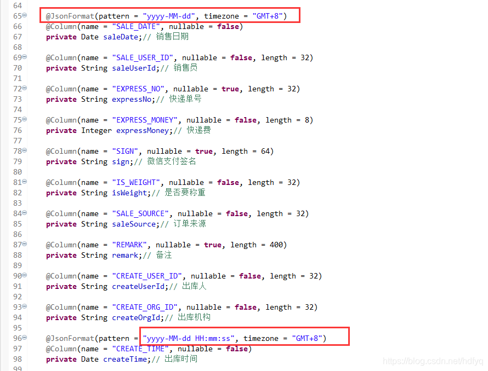Collapse the fold marker at line 90
This screenshot has height=371, width=488.
pyautogui.click(x=25, y=275)
